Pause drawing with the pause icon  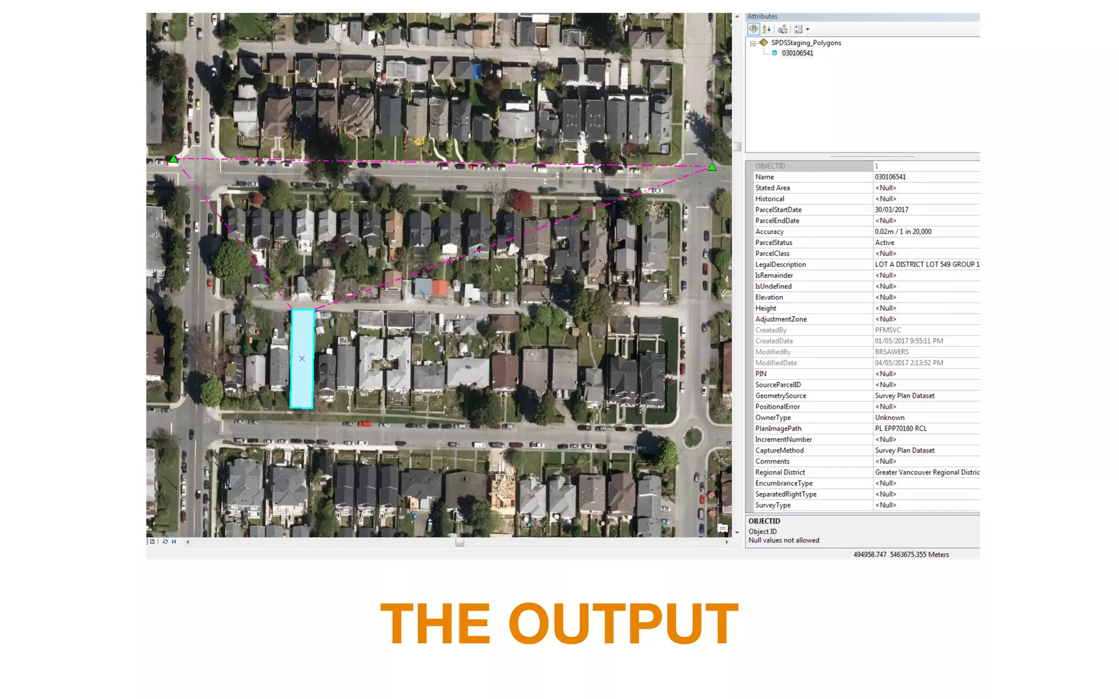pyautogui.click(x=174, y=542)
